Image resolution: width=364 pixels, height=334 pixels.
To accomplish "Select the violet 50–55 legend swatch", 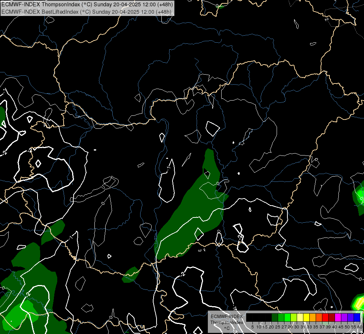I will (x=351, y=317).
